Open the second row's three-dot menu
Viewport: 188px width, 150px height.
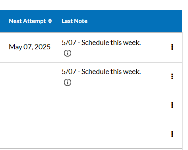pos(172,76)
